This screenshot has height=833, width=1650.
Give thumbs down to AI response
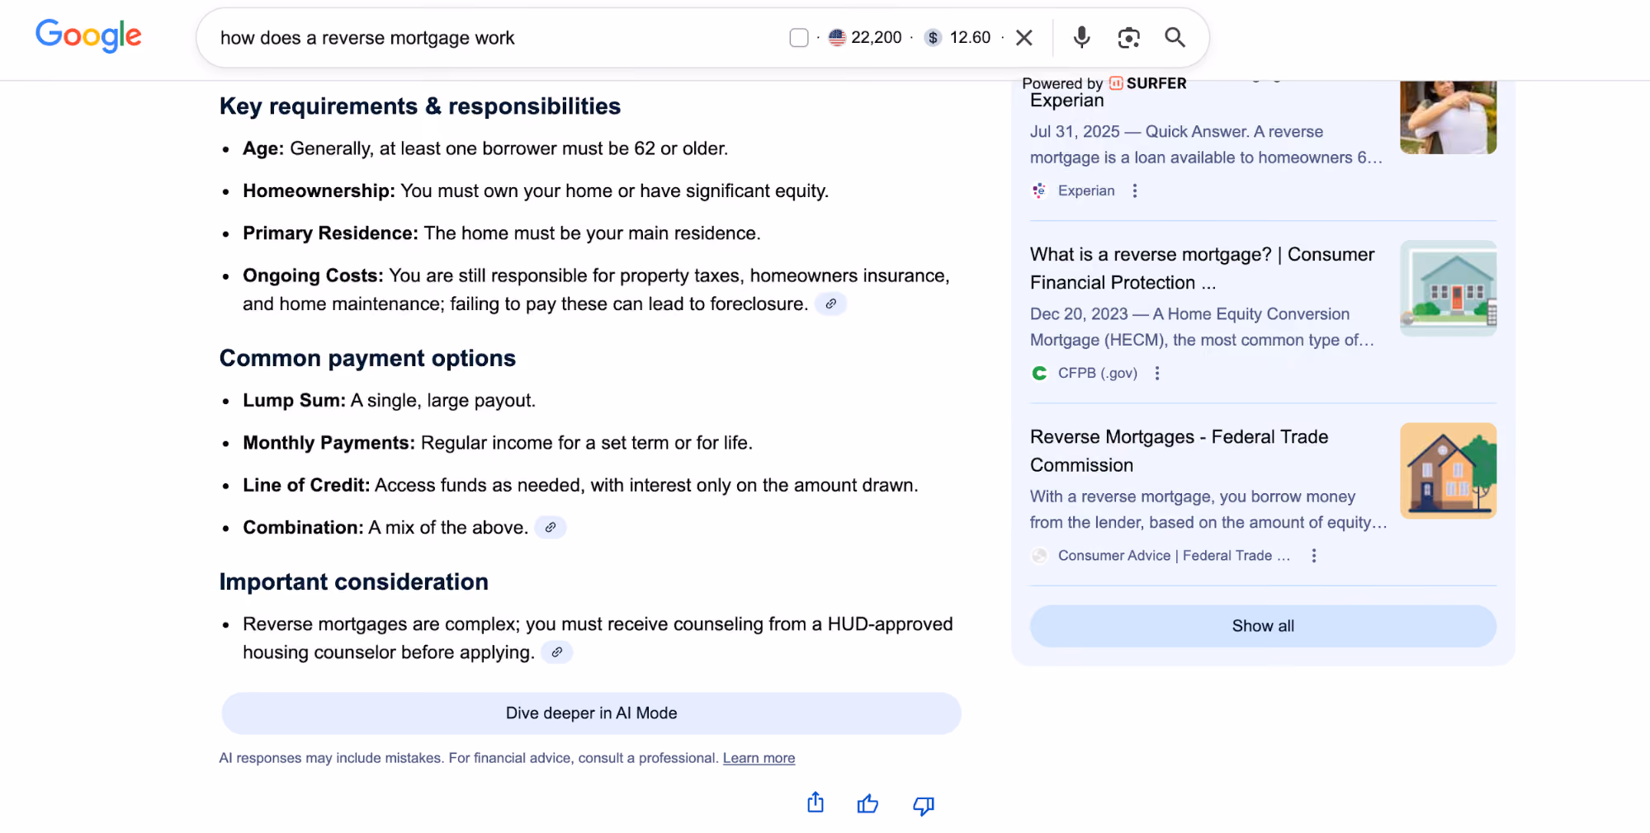pyautogui.click(x=923, y=805)
